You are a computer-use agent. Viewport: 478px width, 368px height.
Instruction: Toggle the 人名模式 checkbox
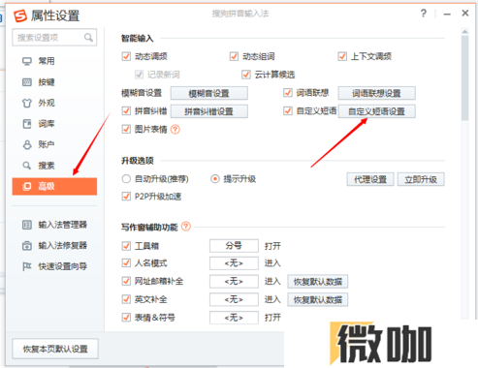coord(126,263)
